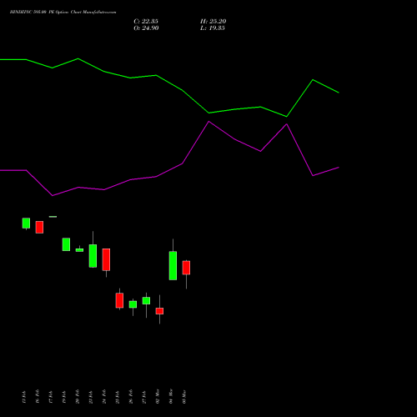
Task: Click the red candlestick above 25 Feb
Action: click(119, 300)
